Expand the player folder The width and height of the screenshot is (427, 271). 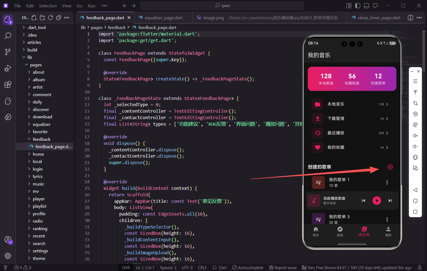coord(45,199)
